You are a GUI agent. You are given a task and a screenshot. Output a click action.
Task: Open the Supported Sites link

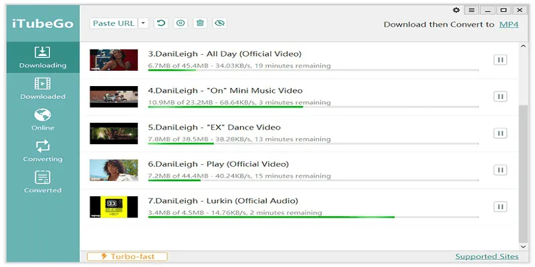487,256
